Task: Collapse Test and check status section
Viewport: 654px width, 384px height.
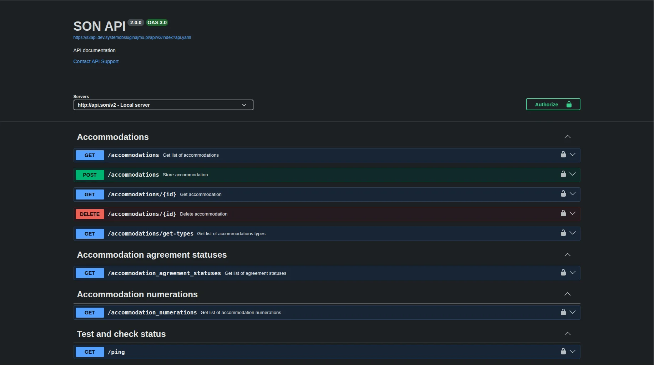Action: coord(567,334)
